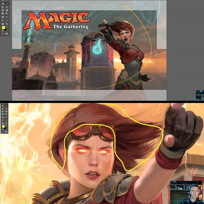Screen dimensions: 204x204
Task: Select the Zoom tool in the top window's toolbar
Action: (x=7, y=24)
